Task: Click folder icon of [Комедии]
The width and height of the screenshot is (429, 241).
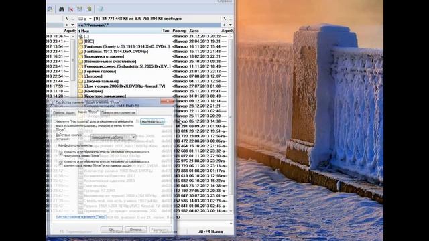Action: click(x=80, y=91)
